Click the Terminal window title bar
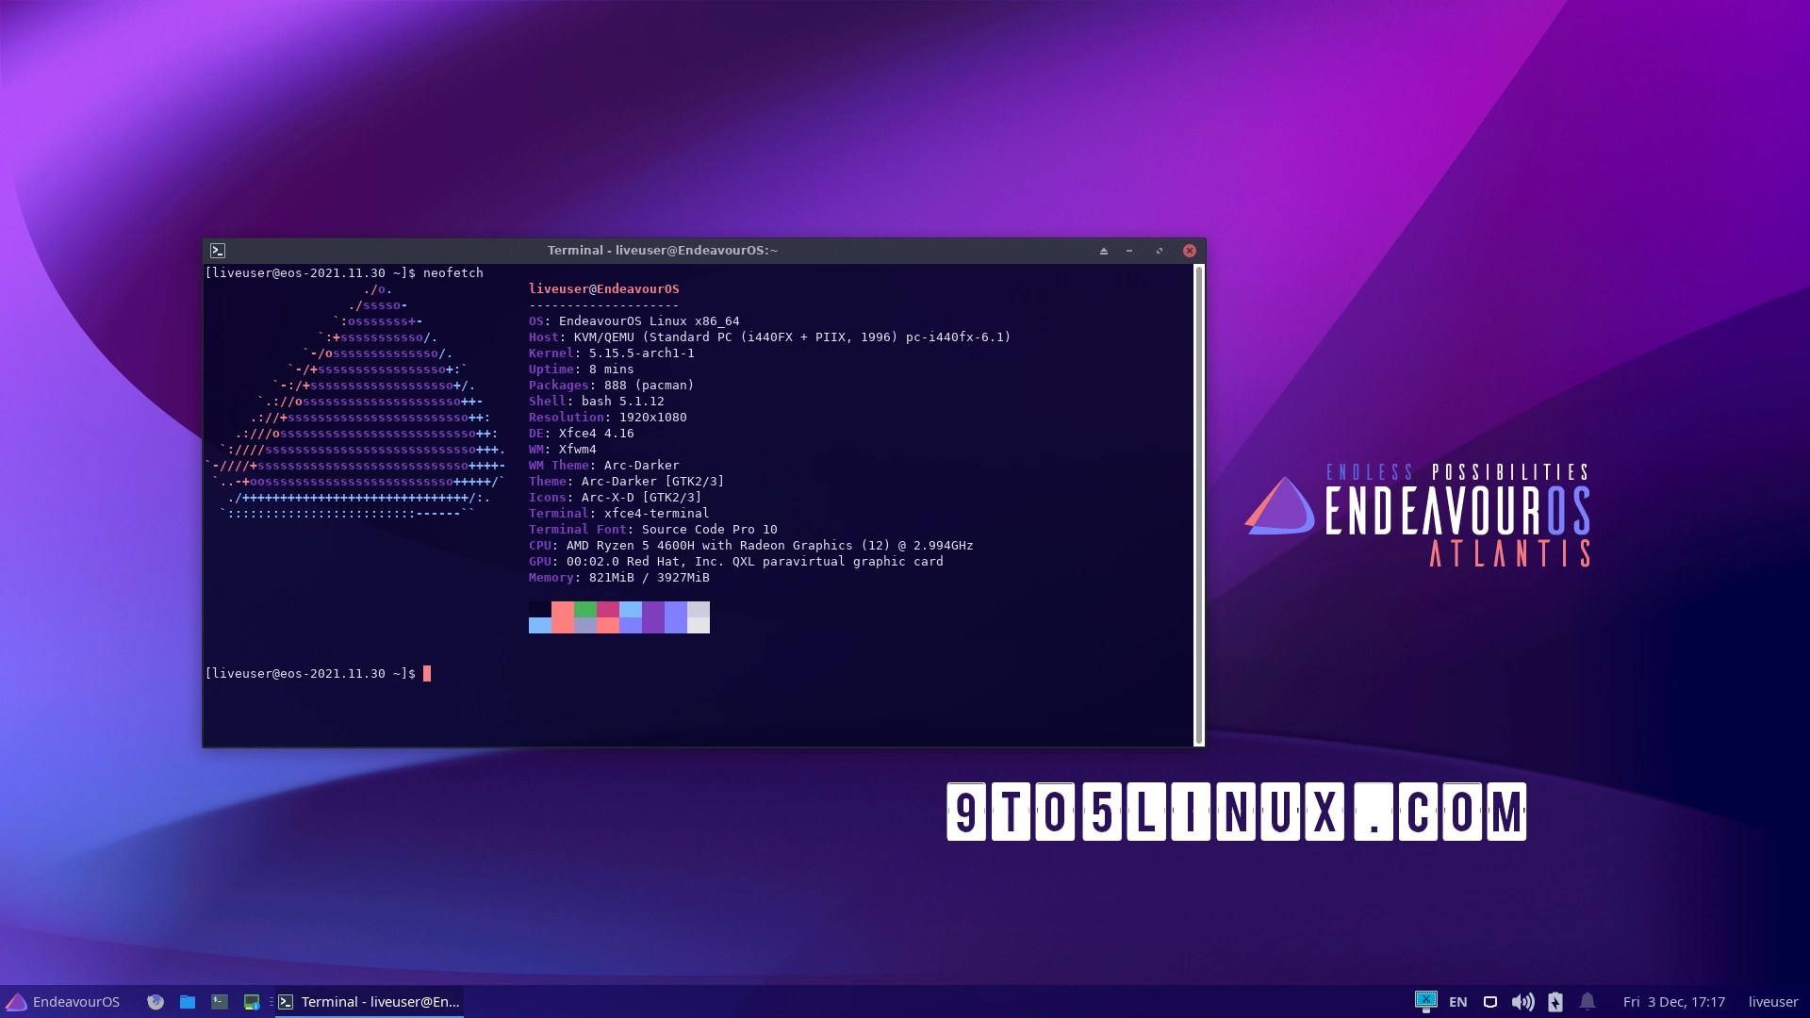Screen dimensions: 1810x1018 660,251
